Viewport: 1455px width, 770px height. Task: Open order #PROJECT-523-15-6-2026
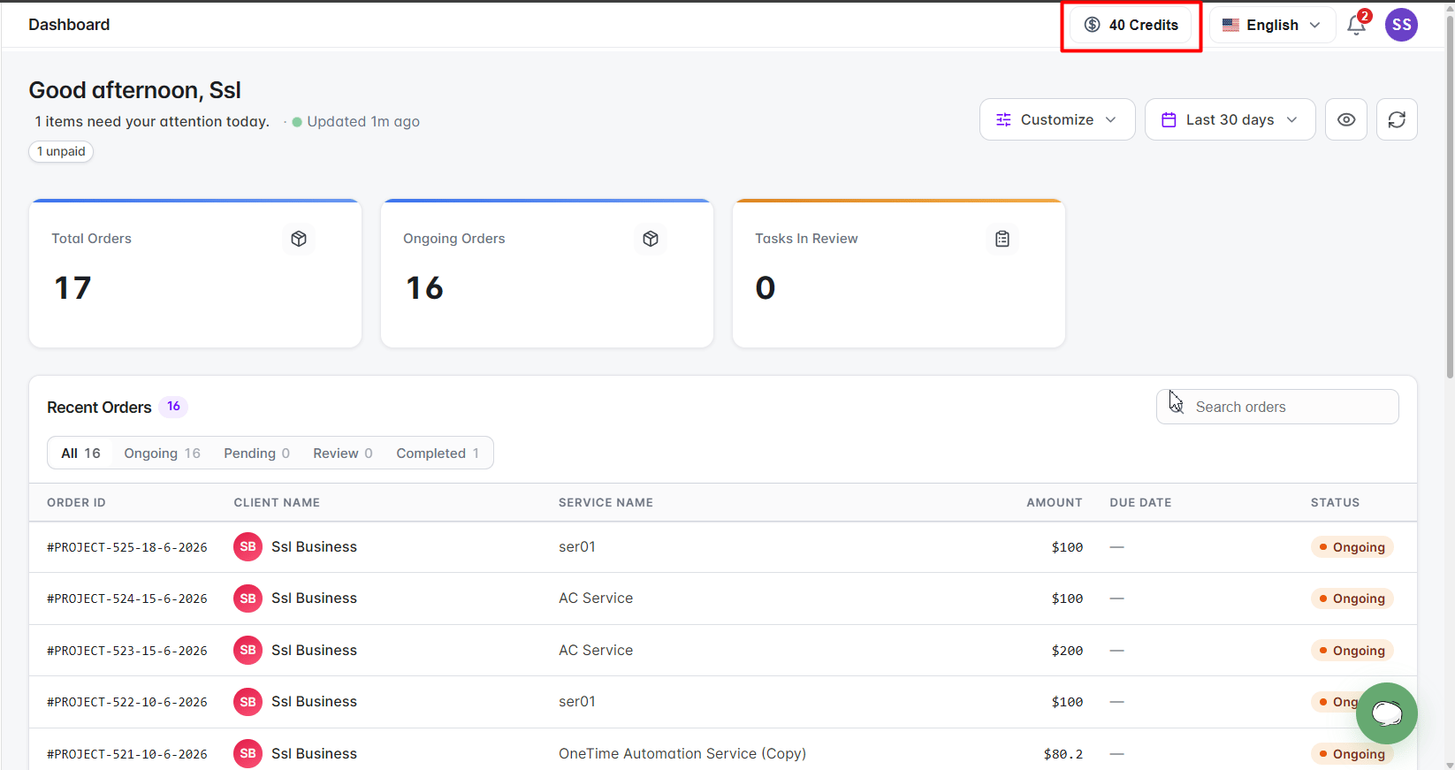pos(127,651)
